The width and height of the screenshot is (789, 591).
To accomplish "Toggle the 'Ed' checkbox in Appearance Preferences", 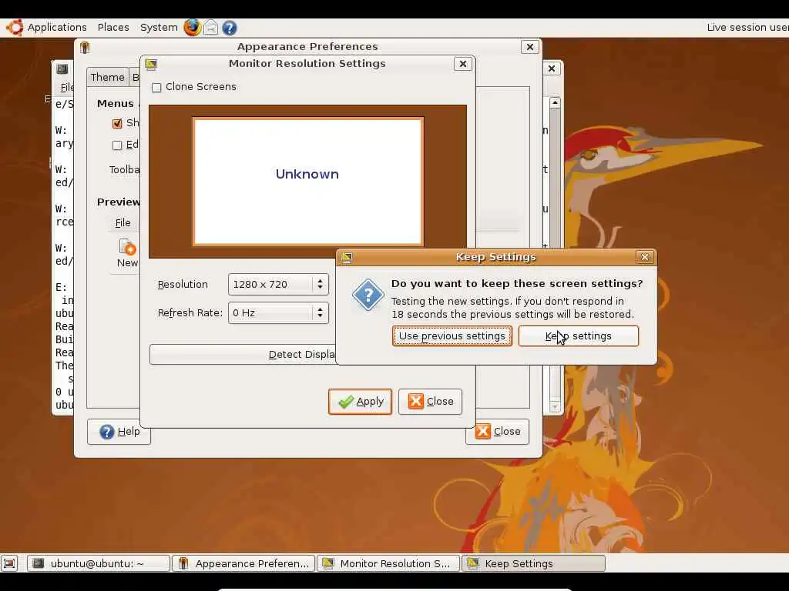I will point(117,145).
